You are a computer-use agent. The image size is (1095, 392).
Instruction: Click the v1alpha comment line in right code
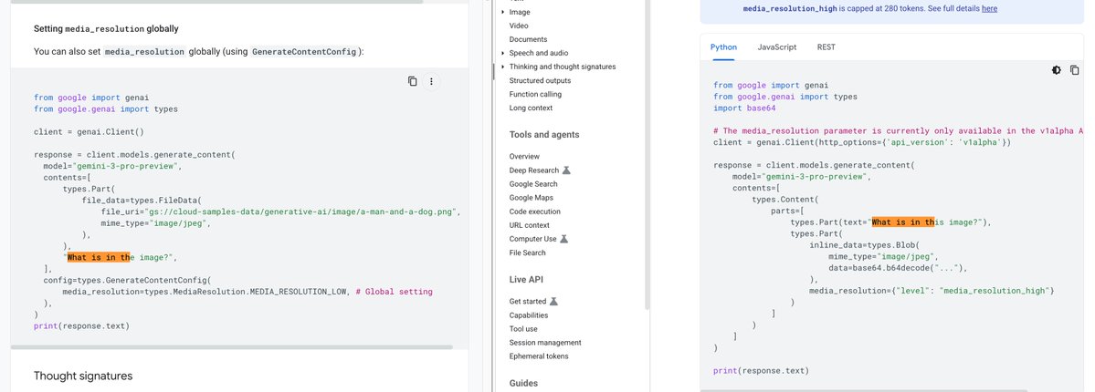[x=898, y=131]
